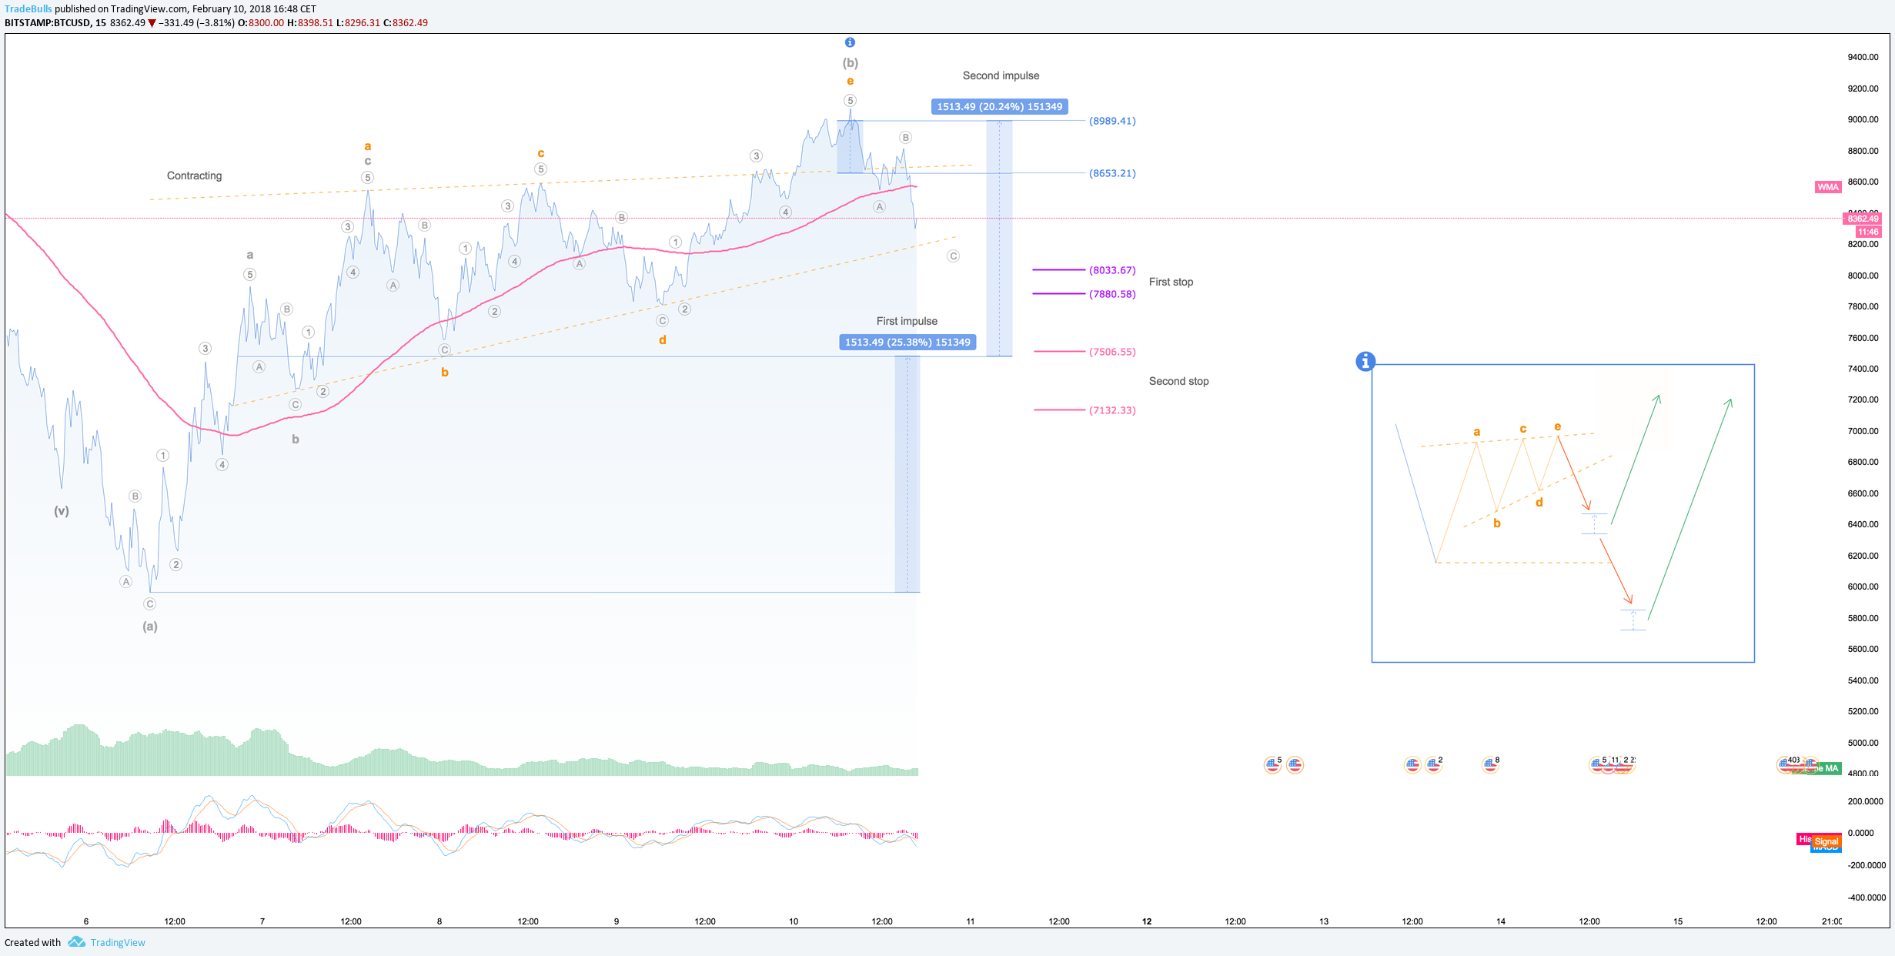Select the measurement label 1513.49 (20.24%) 151349

pos(1000,107)
